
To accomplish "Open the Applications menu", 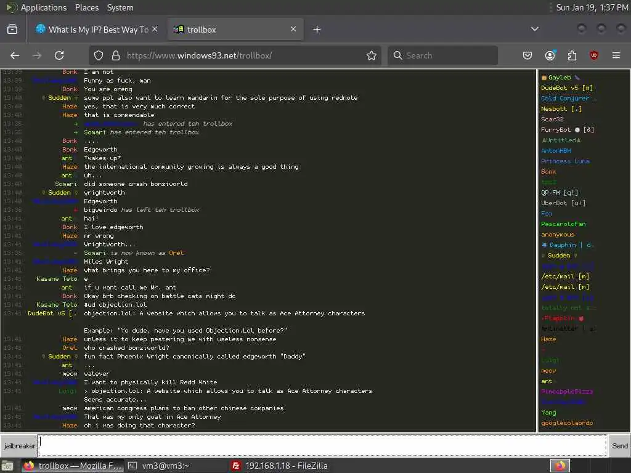I will click(44, 7).
